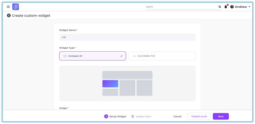Click the Next button

click(221, 116)
